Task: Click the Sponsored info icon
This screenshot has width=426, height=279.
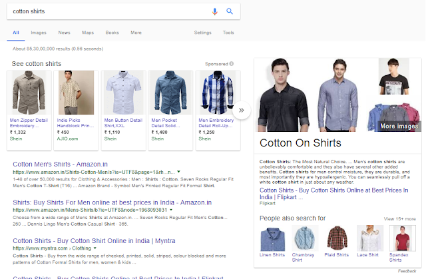Action: click(232, 63)
